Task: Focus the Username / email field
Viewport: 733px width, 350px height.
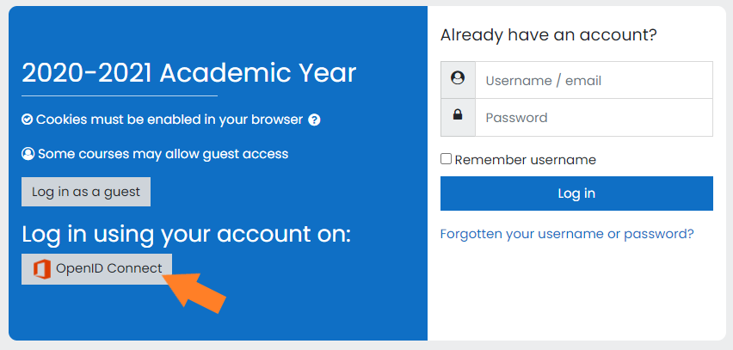Action: [x=594, y=80]
